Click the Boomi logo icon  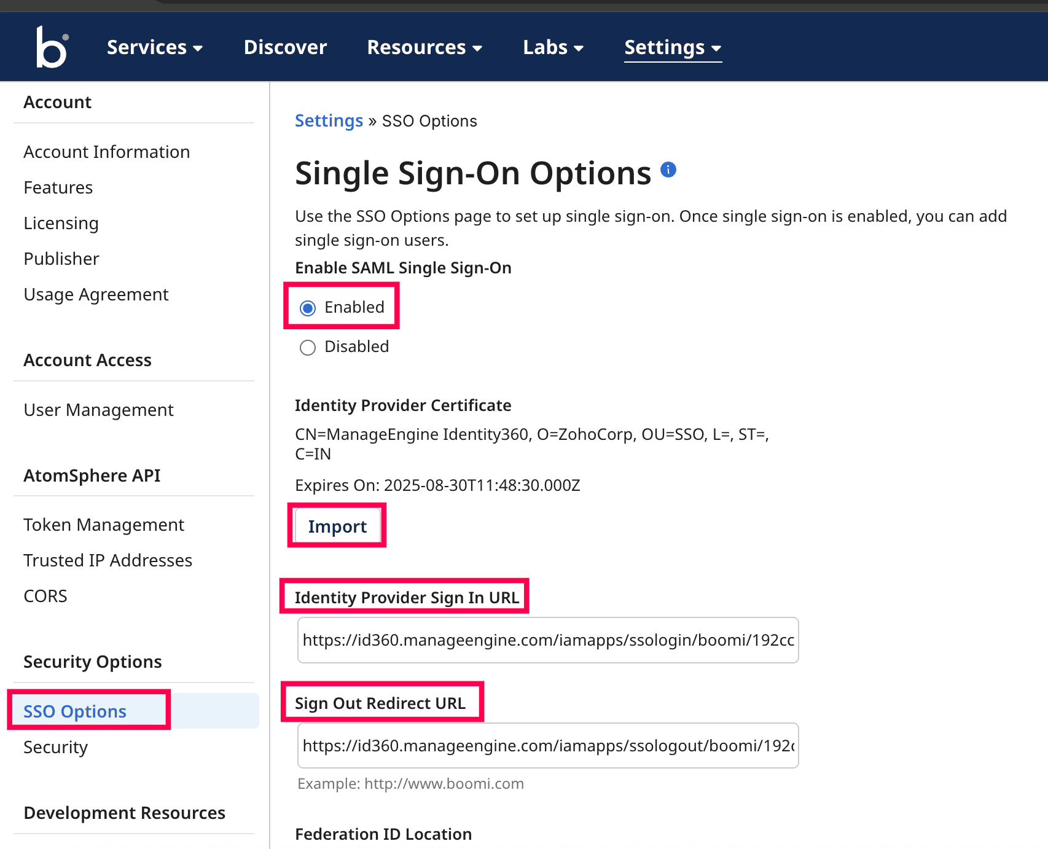point(51,46)
